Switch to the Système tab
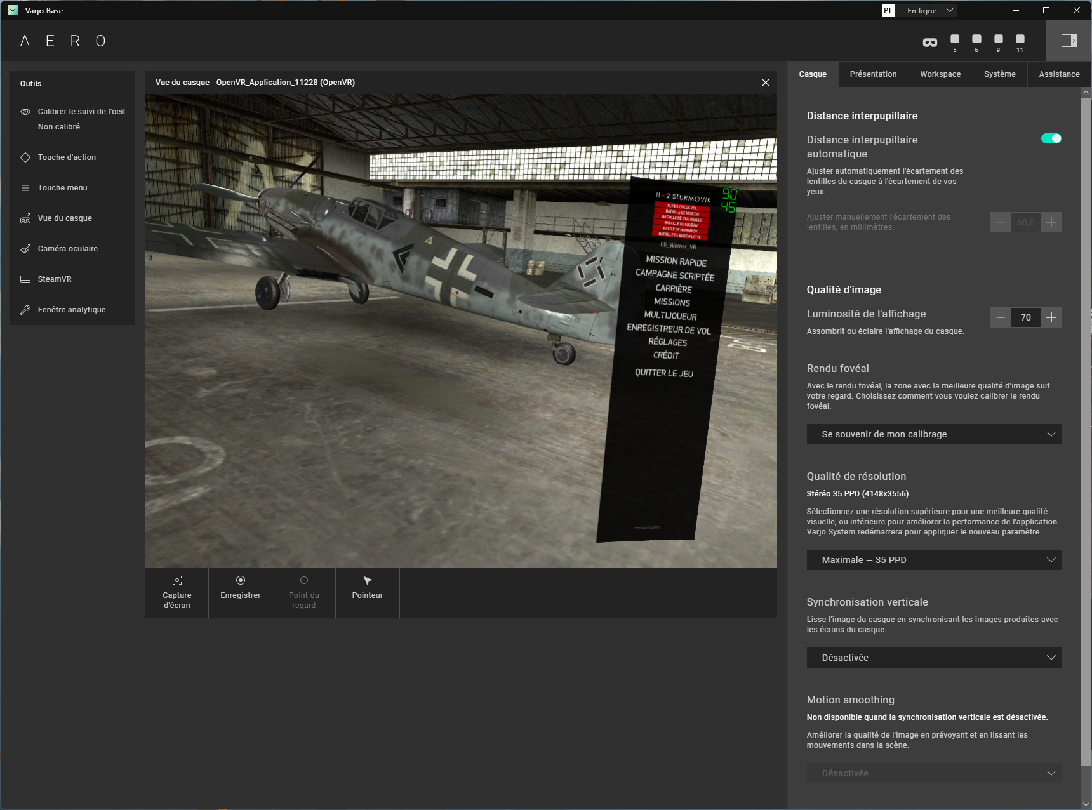Screen dimensions: 1092x810 click(x=999, y=74)
